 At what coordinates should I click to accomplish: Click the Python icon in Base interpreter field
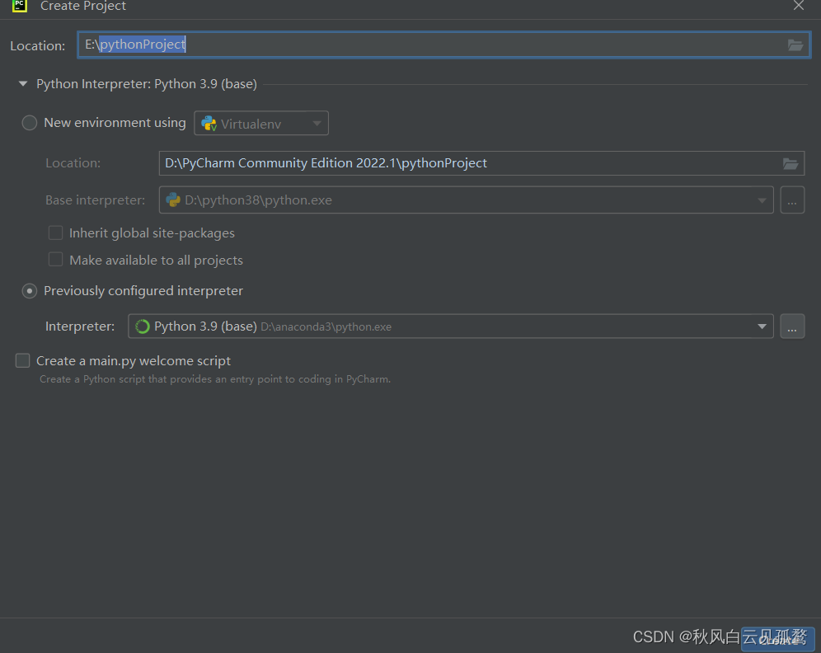[173, 200]
